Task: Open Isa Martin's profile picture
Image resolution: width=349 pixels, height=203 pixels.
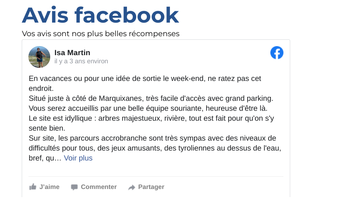Action: [x=39, y=57]
